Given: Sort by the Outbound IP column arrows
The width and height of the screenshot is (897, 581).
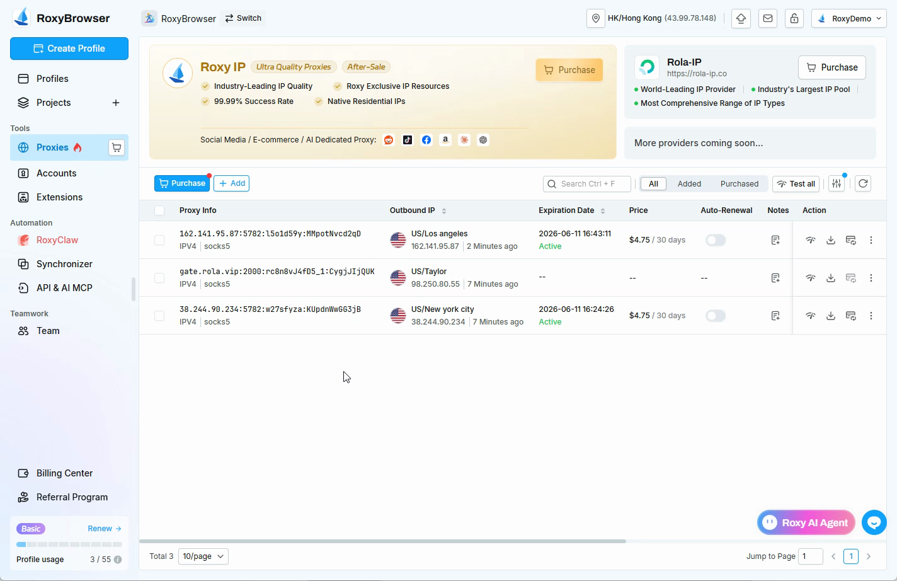Looking at the screenshot, I should 444,211.
